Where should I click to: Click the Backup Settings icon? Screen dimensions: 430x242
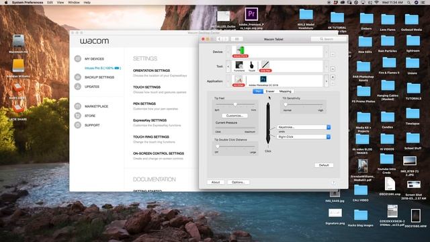[78, 77]
